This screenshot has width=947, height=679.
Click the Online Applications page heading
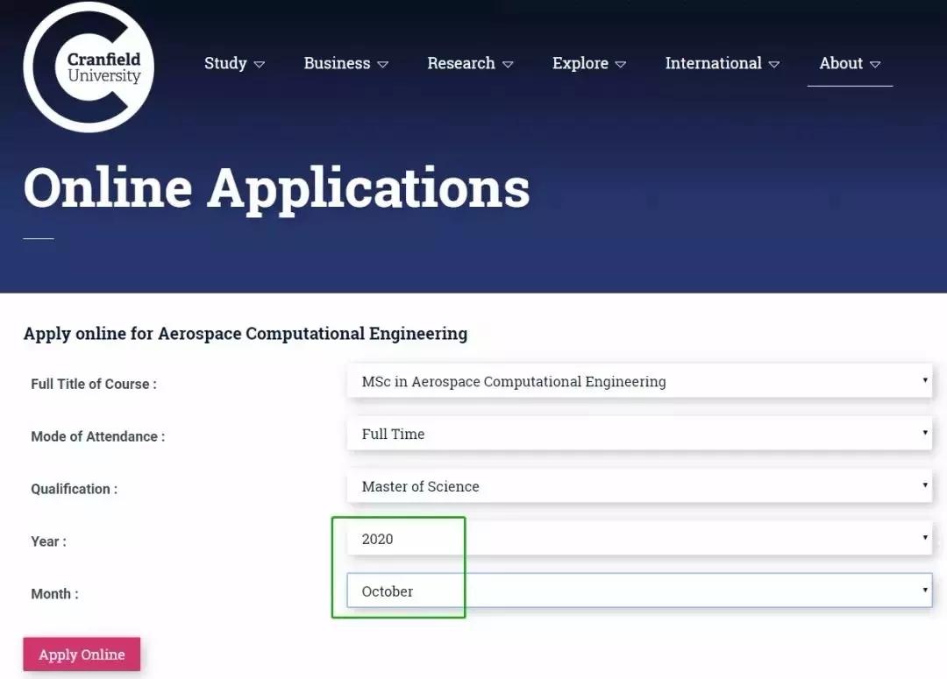276,187
